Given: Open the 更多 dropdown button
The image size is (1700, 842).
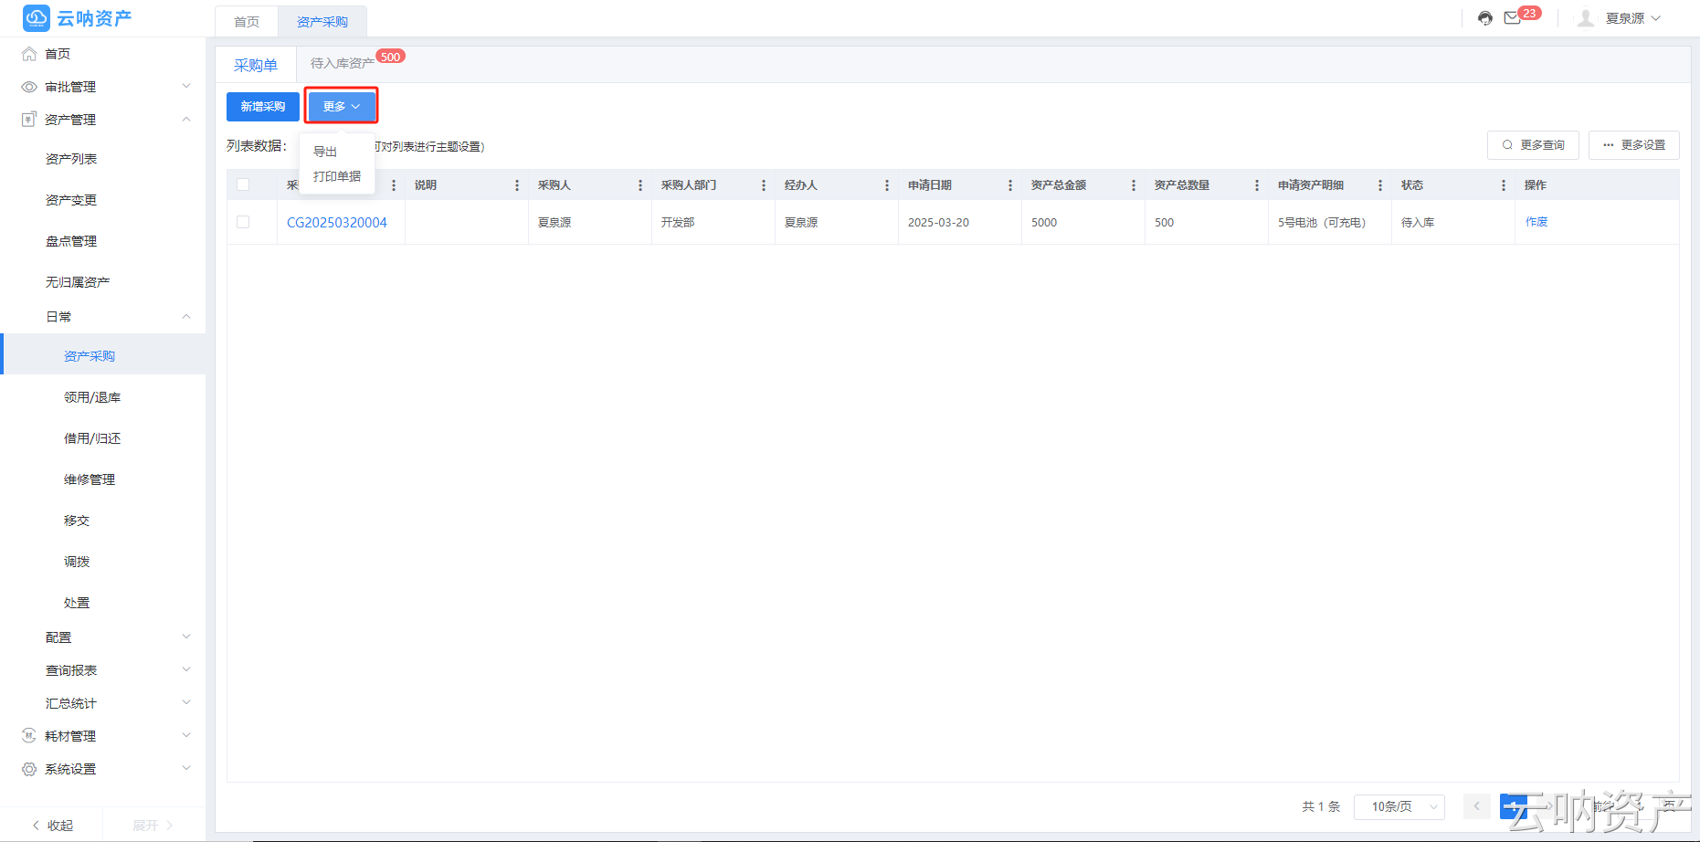Looking at the screenshot, I should 342,107.
